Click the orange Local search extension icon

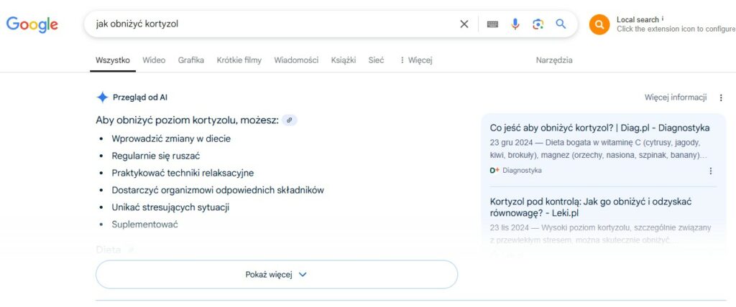pos(599,24)
